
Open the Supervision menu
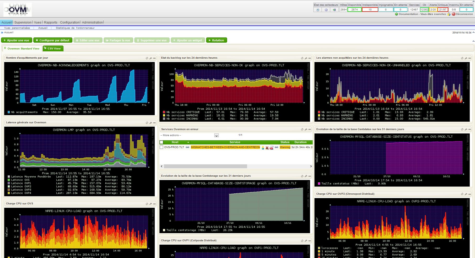23,23
